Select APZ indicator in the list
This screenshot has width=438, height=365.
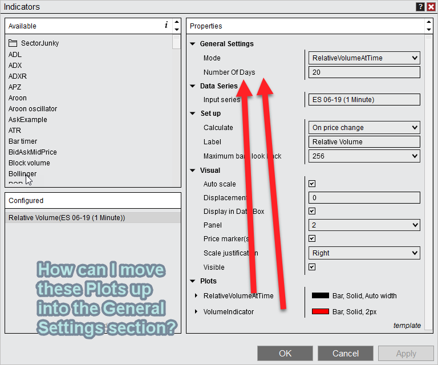coord(15,87)
